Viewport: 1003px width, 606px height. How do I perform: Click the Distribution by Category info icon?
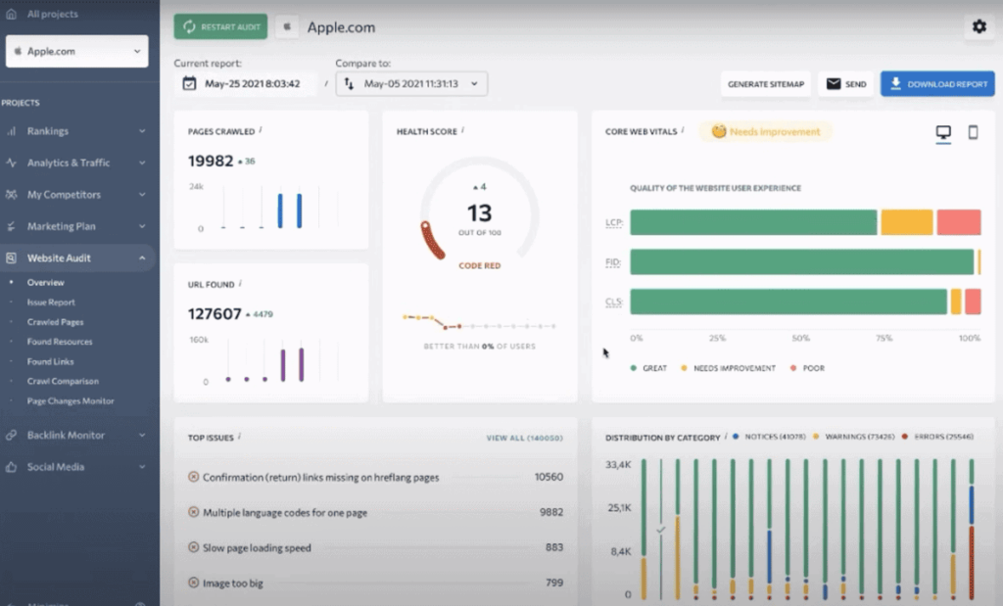click(x=726, y=436)
